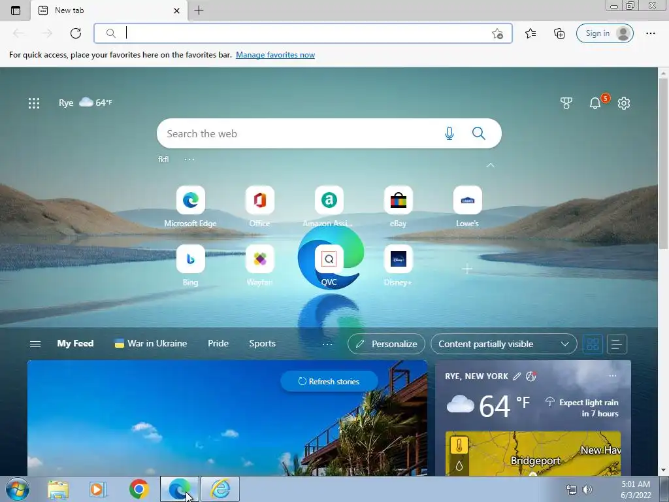Toggle the precipitation map layer
Screen dimensions: 669x502
pos(459,465)
